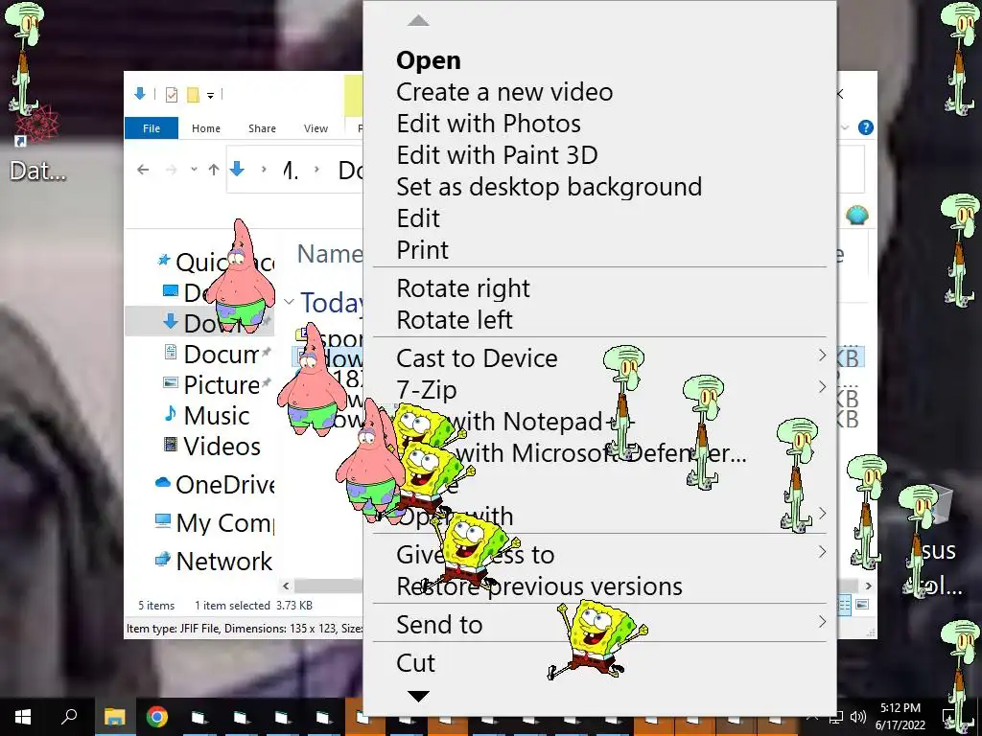The height and width of the screenshot is (736, 982).
Task: Open the recent locations dropdown
Action: pos(194,170)
